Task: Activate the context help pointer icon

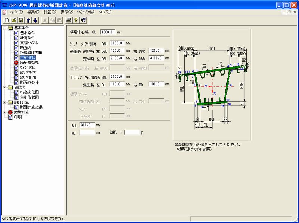Action: pyautogui.click(x=83, y=20)
